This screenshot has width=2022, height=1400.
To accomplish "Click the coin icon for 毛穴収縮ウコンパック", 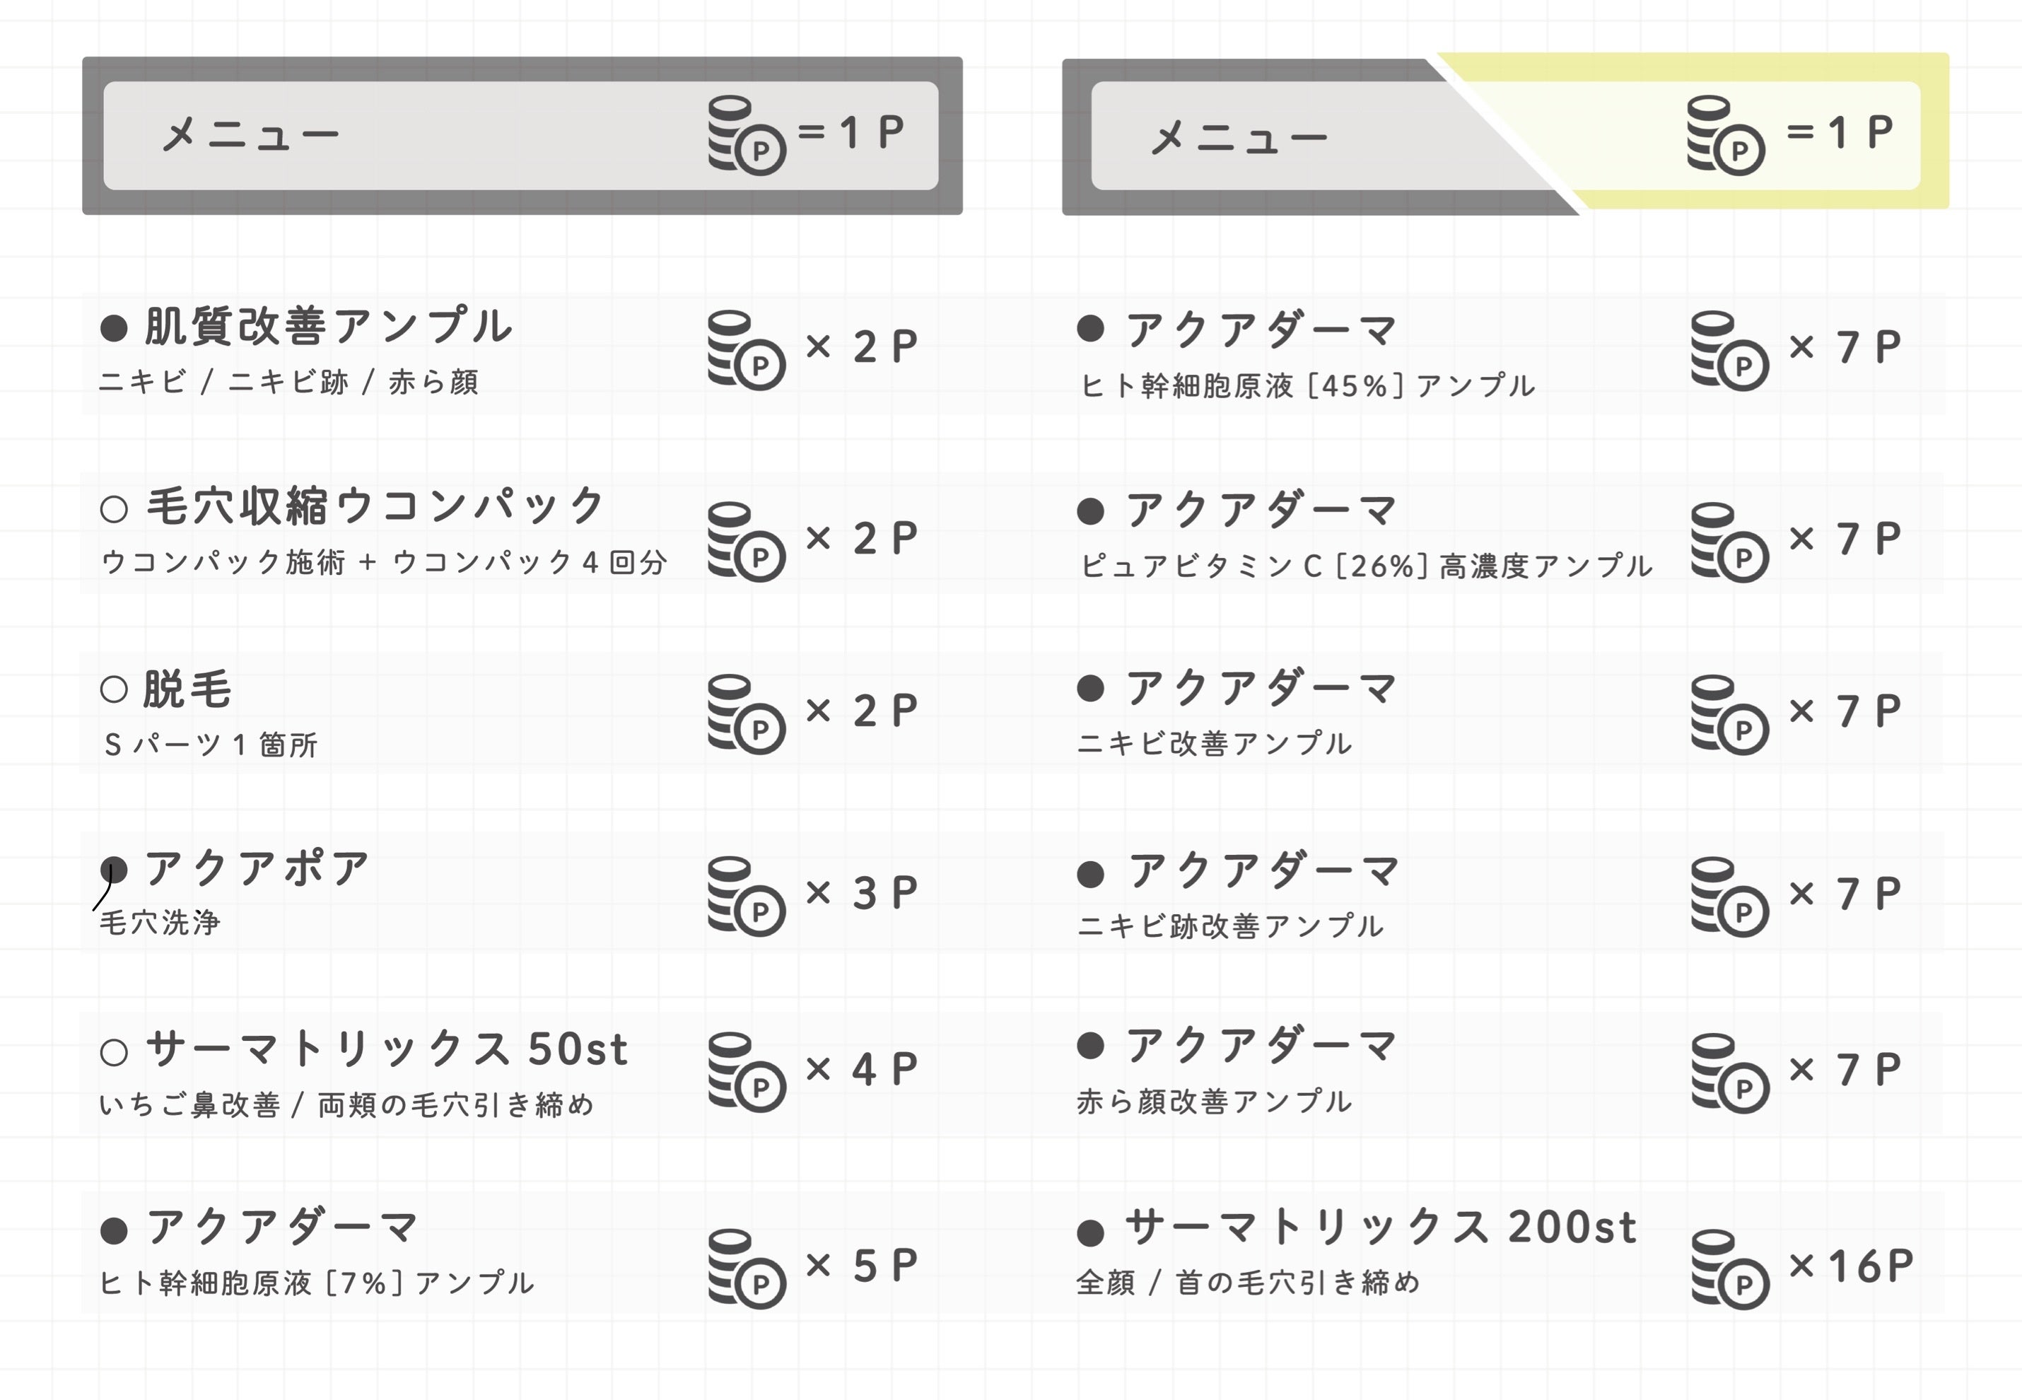I will pos(746,541).
